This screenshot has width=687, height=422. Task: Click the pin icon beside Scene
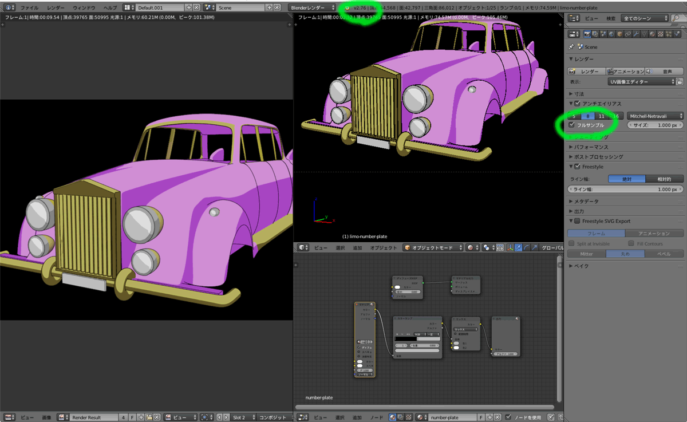(x=571, y=47)
